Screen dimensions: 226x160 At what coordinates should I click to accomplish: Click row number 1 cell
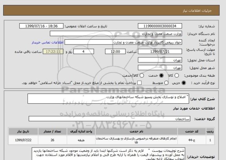coord(210,140)
